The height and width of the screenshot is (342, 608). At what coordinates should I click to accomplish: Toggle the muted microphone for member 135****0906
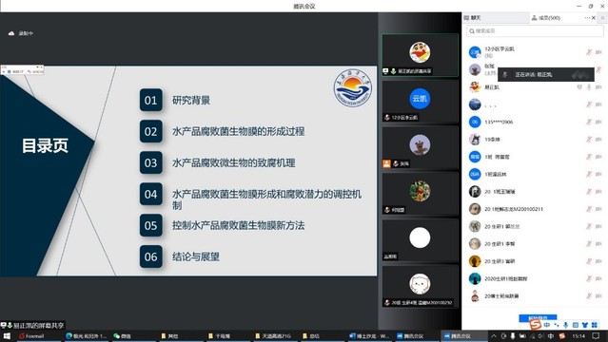point(589,122)
